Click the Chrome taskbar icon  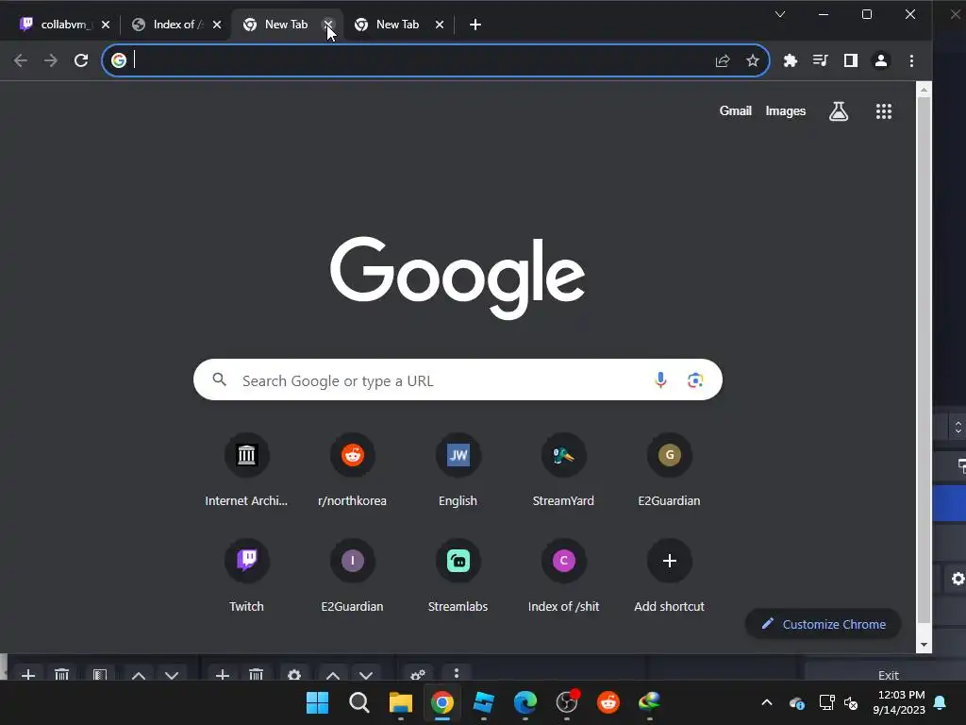pos(442,702)
